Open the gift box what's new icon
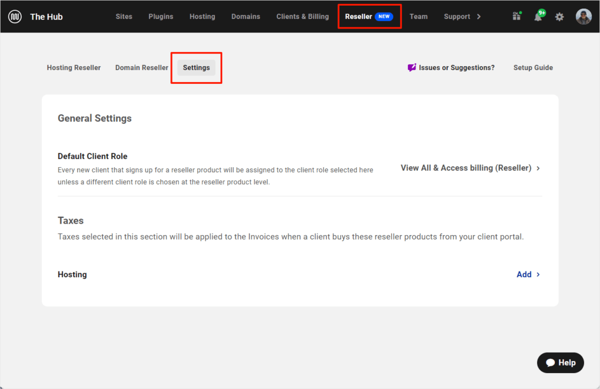600x389 pixels. (x=517, y=16)
